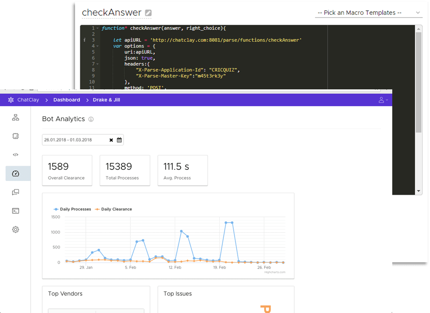The width and height of the screenshot is (430, 313).
Task: Open the terminal console sidebar icon
Action: (16, 211)
